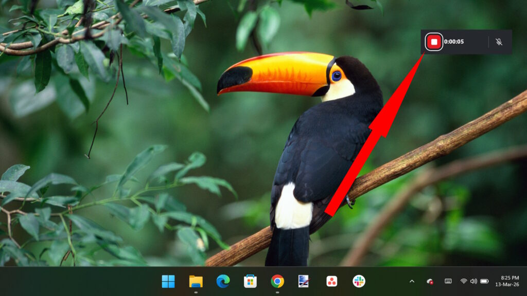The height and width of the screenshot is (296, 527).
Task: Open the Microsoft Store
Action: [249, 282]
